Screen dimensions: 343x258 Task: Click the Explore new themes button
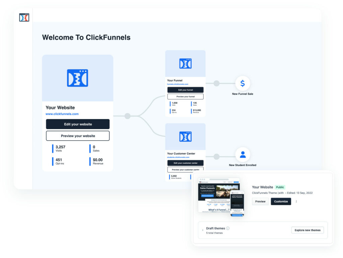307,230
